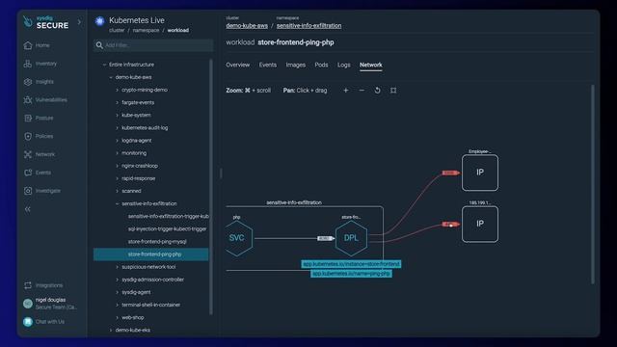Viewport: 617px width, 347px height.
Task: Open the Insights sidebar icon
Action: tap(28, 82)
